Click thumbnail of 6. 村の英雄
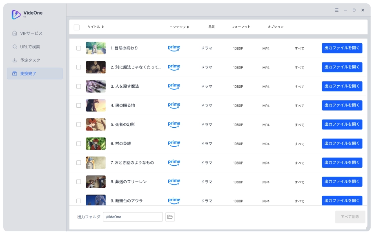 click(96, 144)
